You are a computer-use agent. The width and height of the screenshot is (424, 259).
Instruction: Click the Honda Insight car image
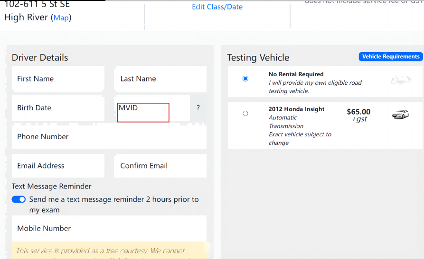[x=400, y=114]
